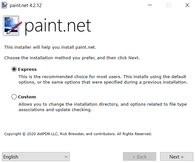The height and width of the screenshot is (163, 195).
Task: Click the 'This installer will help you' text
Action: point(50,47)
